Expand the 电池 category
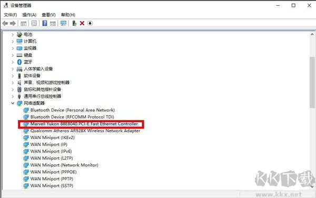The height and width of the screenshot is (198, 316). (13, 35)
